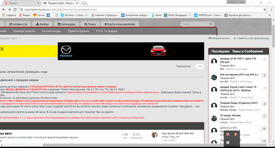Reload the page with refresh icon
The width and height of the screenshot is (275, 148).
(x=15, y=10)
